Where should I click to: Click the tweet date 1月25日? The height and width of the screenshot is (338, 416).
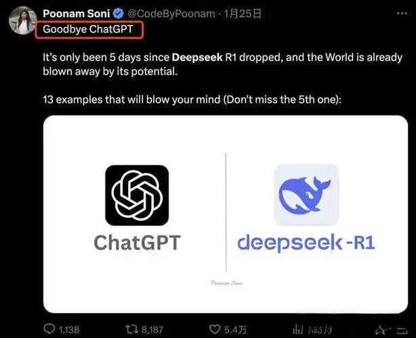pos(245,14)
